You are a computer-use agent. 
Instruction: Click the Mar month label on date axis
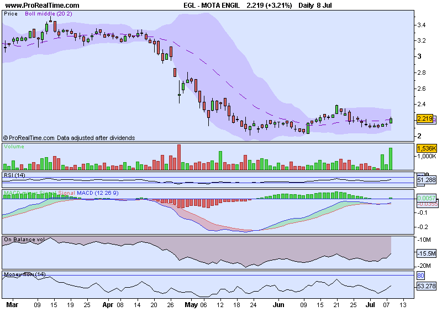[x=12, y=305]
